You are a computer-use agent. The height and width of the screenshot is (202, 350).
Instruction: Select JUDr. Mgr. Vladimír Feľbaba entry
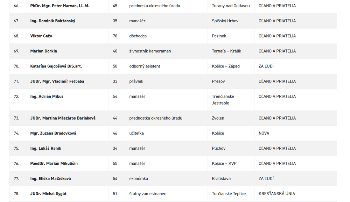click(x=57, y=81)
